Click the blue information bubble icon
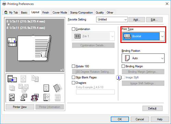The height and width of the screenshot is (124, 171). (119, 78)
